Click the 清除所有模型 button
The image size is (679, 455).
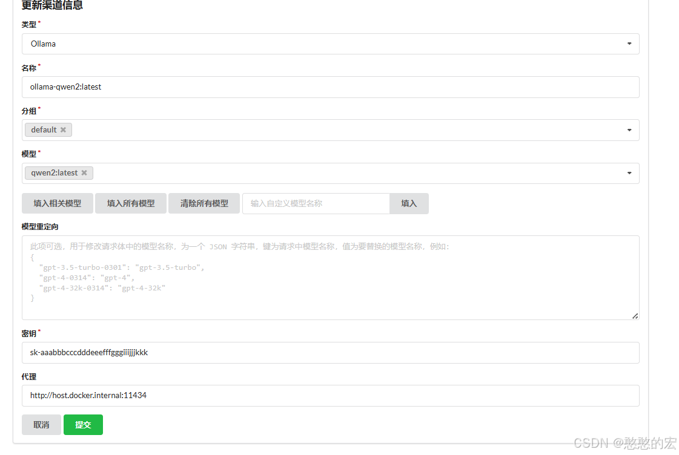(204, 203)
